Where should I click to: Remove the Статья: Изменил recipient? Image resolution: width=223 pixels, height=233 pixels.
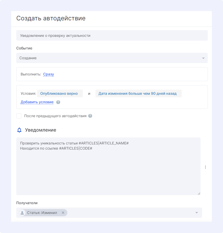coord(63,213)
